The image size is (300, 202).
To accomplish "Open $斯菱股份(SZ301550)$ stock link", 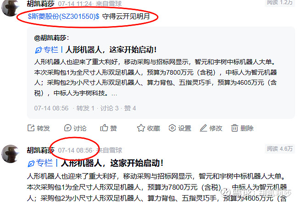I will (x=63, y=16).
